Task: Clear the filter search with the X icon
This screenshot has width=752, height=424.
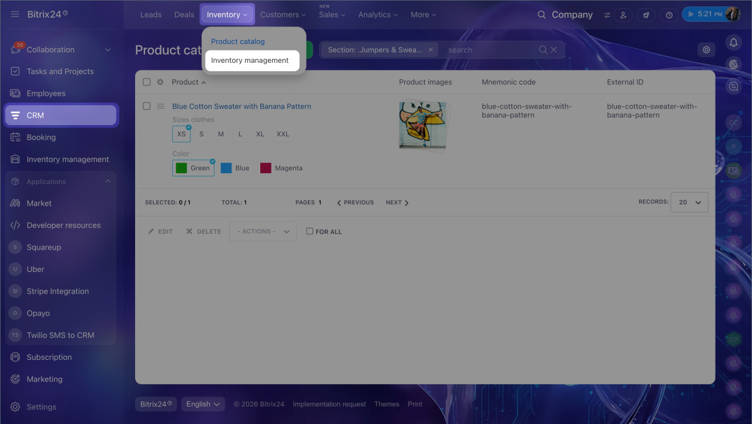Action: [x=555, y=50]
